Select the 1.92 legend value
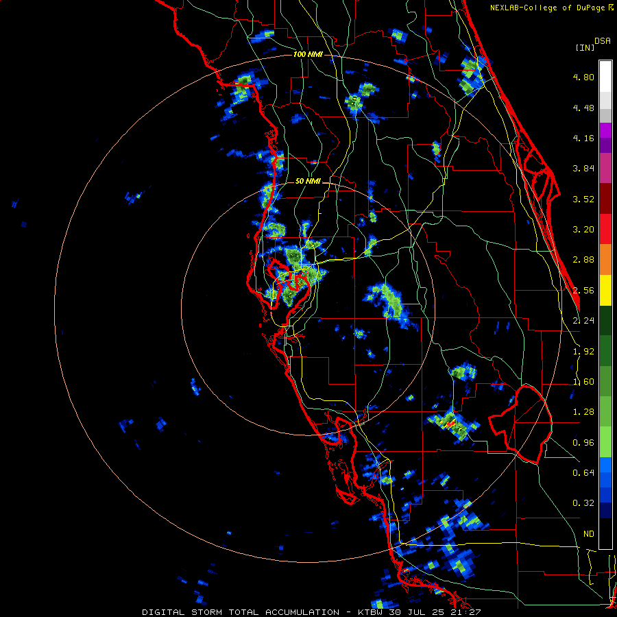617x617 pixels. [x=583, y=352]
